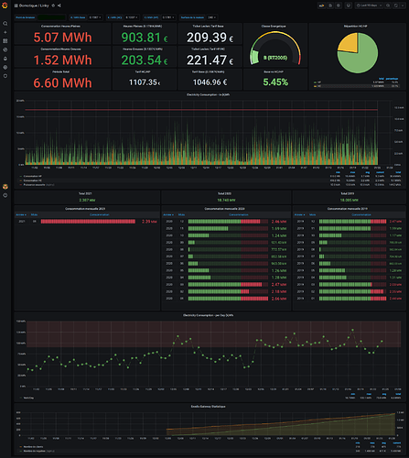The width and height of the screenshot is (409, 458).
Task: Open the Create plus menu in sidebar
Action: click(5, 32)
